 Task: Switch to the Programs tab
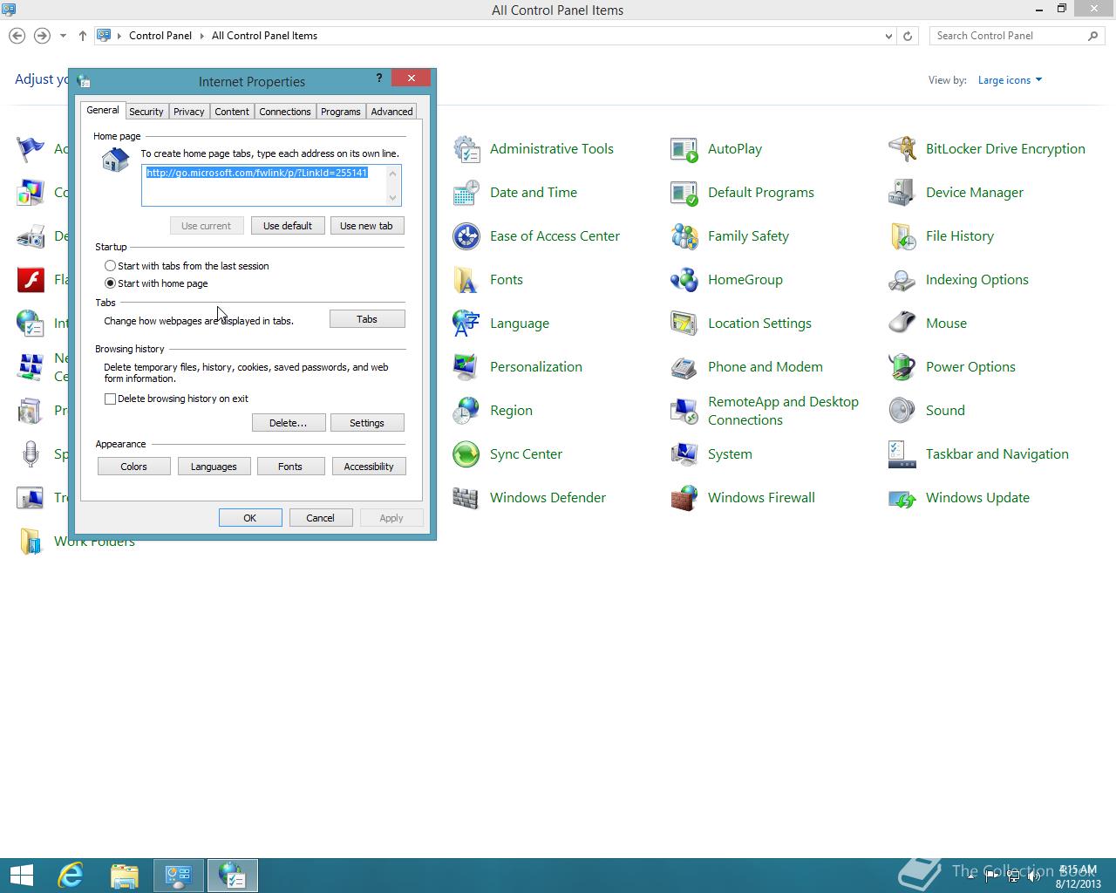coord(341,112)
